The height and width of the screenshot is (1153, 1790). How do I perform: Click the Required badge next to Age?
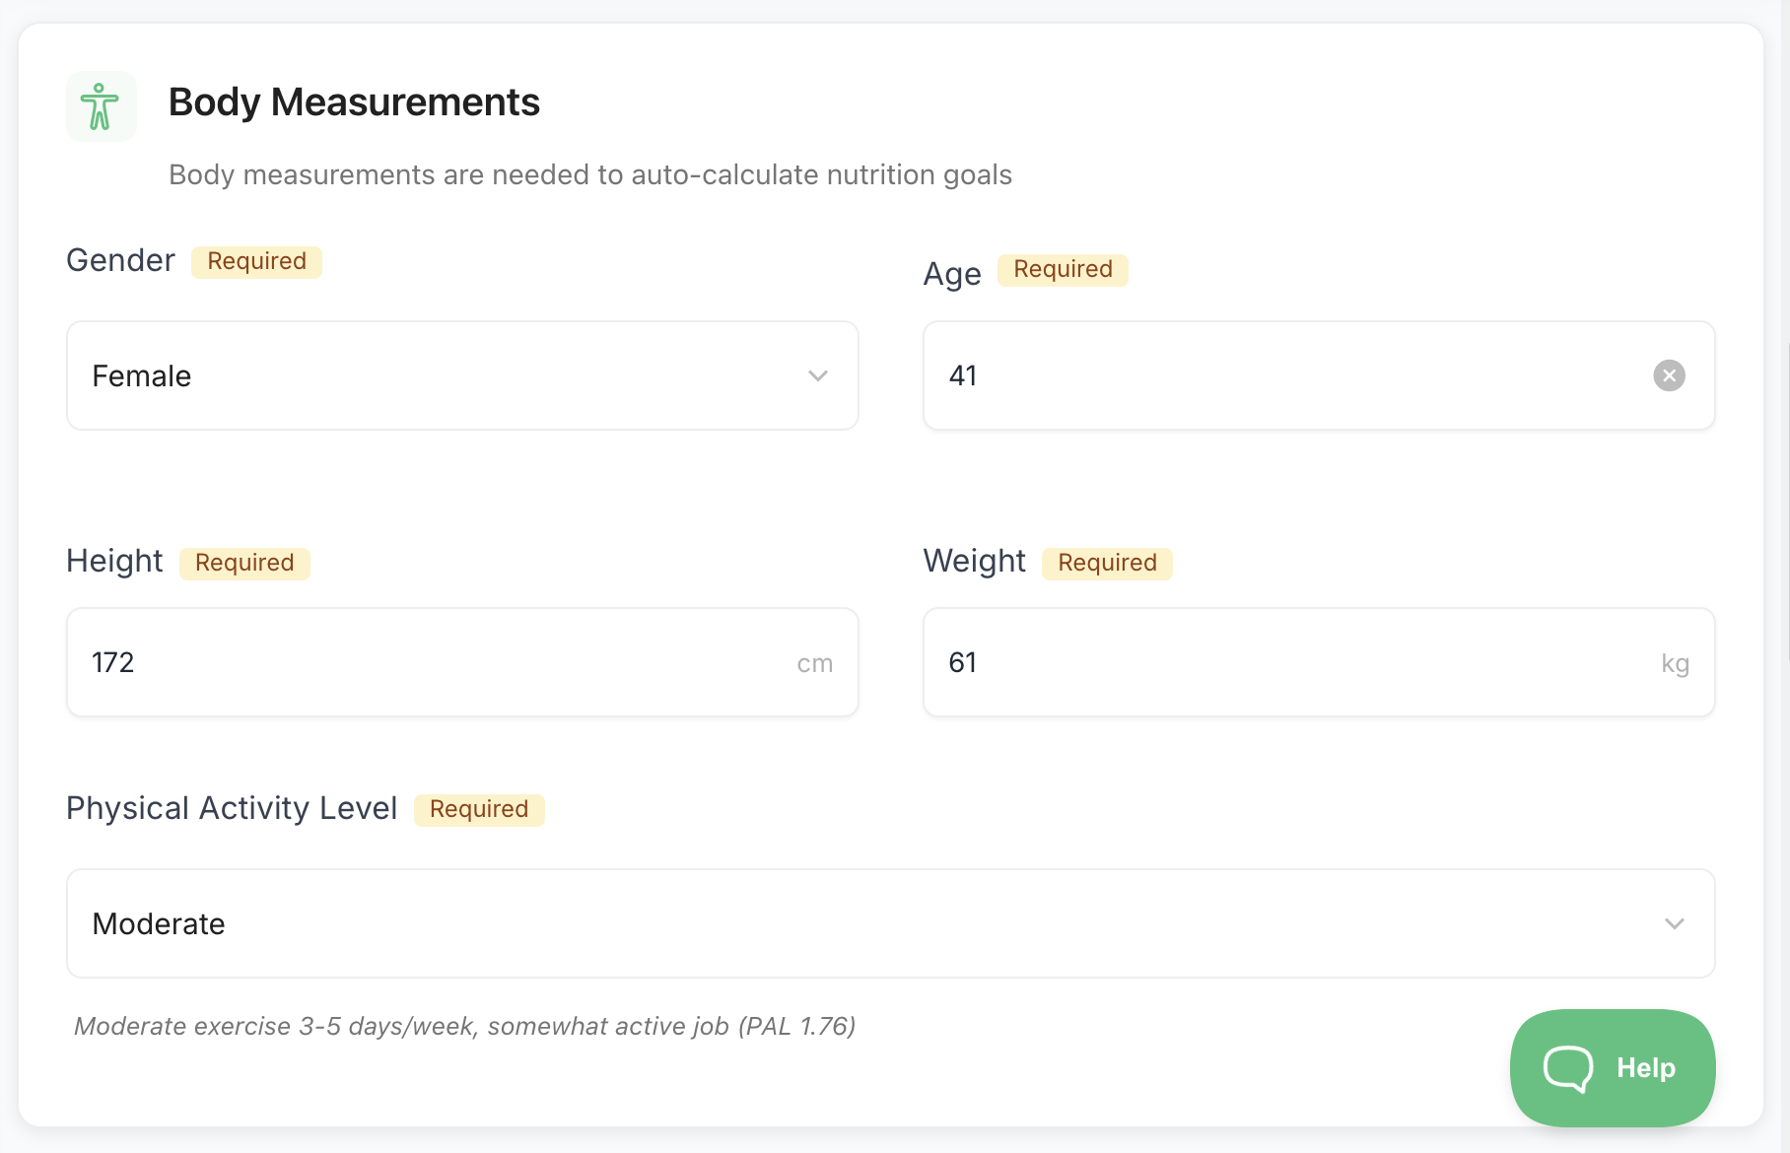tap(1063, 270)
